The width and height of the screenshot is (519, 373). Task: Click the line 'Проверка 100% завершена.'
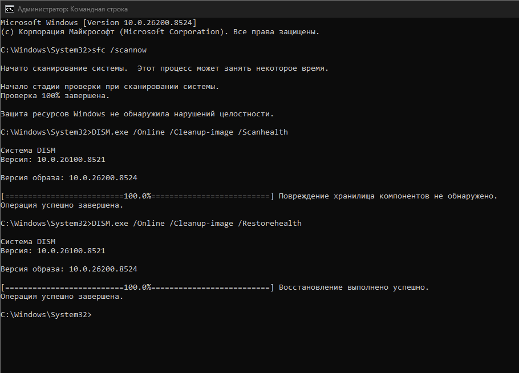55,96
